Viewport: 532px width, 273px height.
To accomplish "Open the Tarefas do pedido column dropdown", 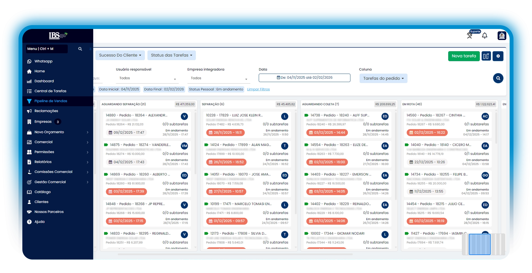I will pyautogui.click(x=383, y=78).
